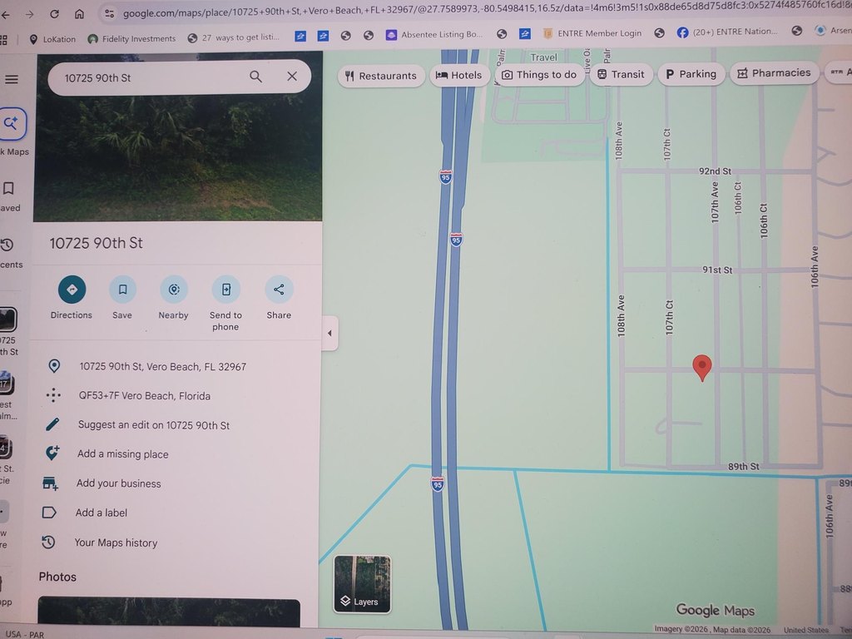Click Add a label option
This screenshot has width=852, height=639.
pyautogui.click(x=102, y=513)
